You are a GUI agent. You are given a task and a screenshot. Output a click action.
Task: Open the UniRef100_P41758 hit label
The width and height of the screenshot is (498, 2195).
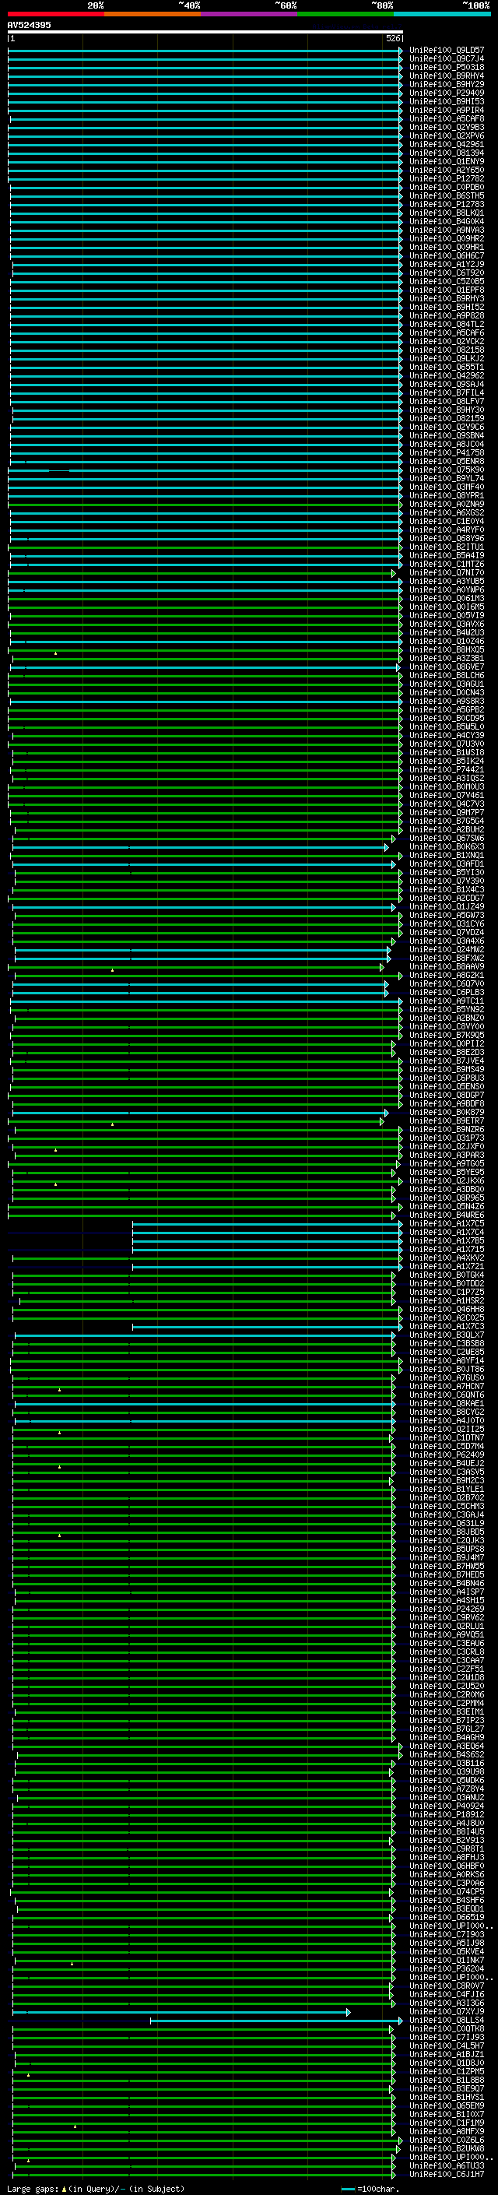click(x=447, y=452)
